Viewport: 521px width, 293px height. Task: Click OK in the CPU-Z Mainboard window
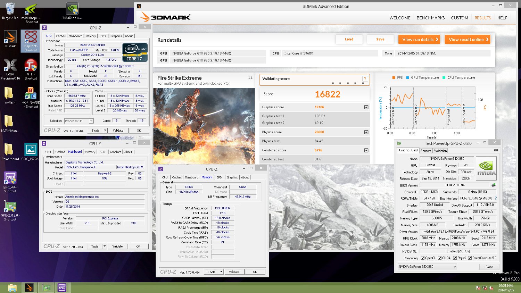coord(138,246)
